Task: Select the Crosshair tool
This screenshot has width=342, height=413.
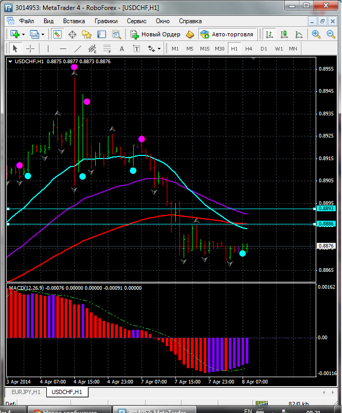Action: coord(31,48)
